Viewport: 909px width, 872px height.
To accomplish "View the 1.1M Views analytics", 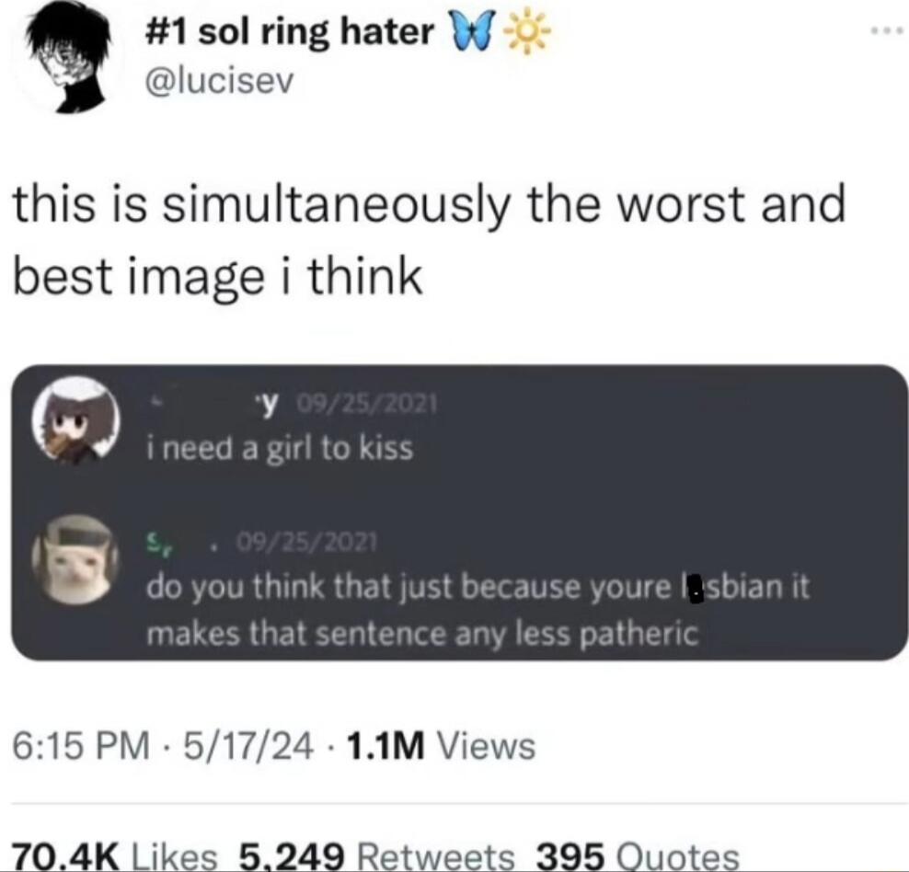I will (x=441, y=746).
